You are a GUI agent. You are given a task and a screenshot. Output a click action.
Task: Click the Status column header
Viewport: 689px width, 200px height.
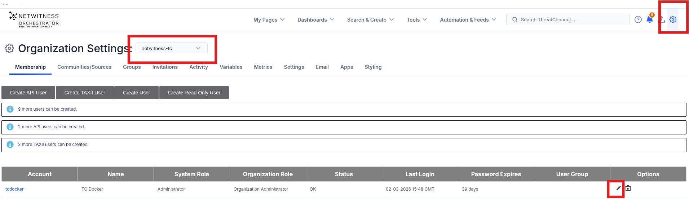pos(344,174)
